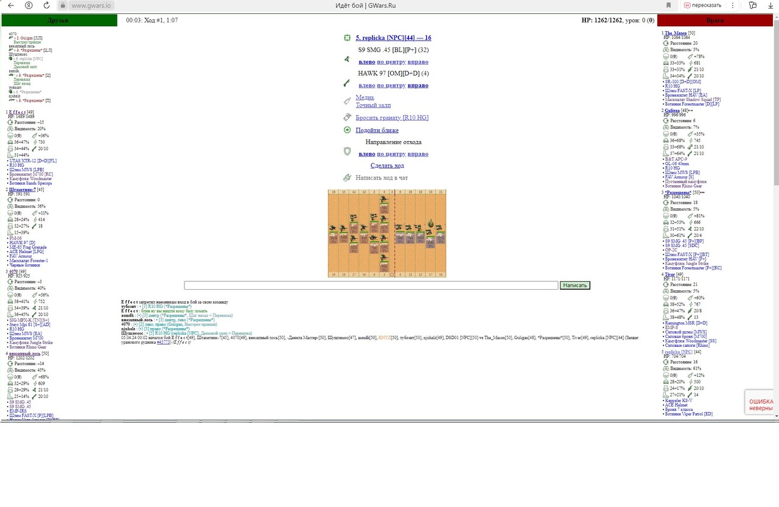
Task: Aim S9 SMG .45 shot влево
Action: tap(367, 61)
